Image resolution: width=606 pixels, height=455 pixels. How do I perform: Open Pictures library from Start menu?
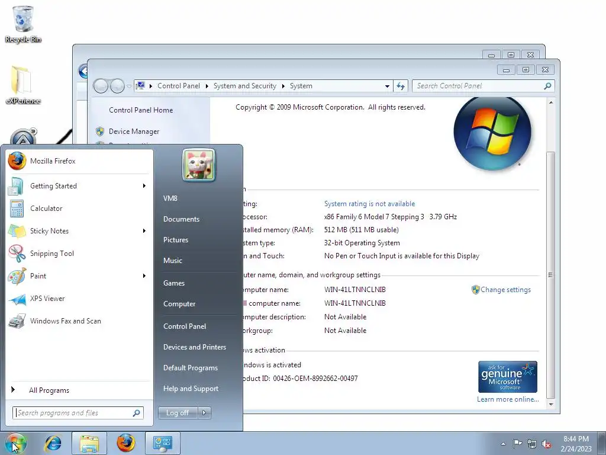pos(175,240)
